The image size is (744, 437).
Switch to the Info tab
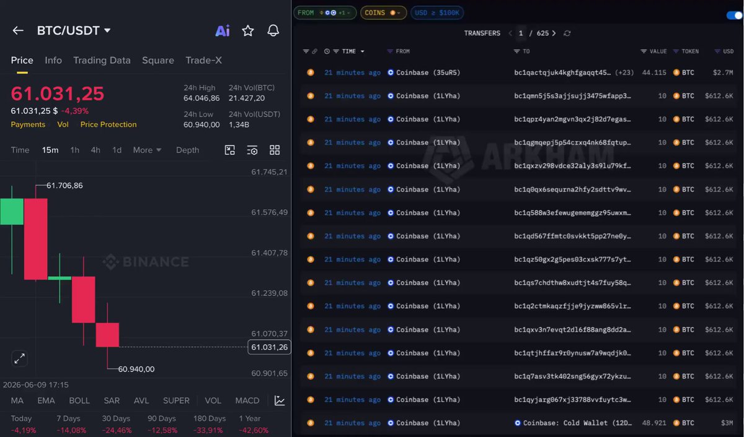click(x=53, y=61)
